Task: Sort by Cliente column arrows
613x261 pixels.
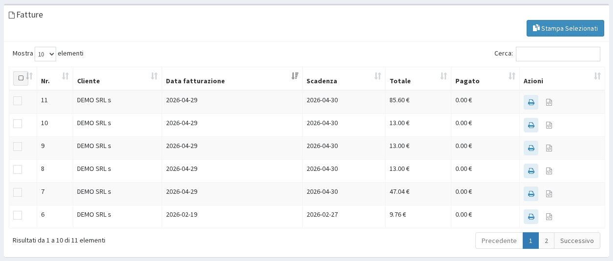Action: tap(154, 76)
